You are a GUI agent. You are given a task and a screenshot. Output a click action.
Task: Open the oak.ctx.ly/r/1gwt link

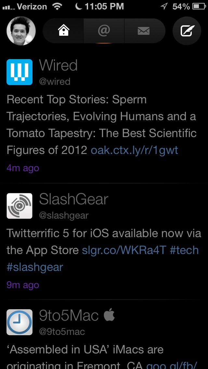[x=135, y=150]
